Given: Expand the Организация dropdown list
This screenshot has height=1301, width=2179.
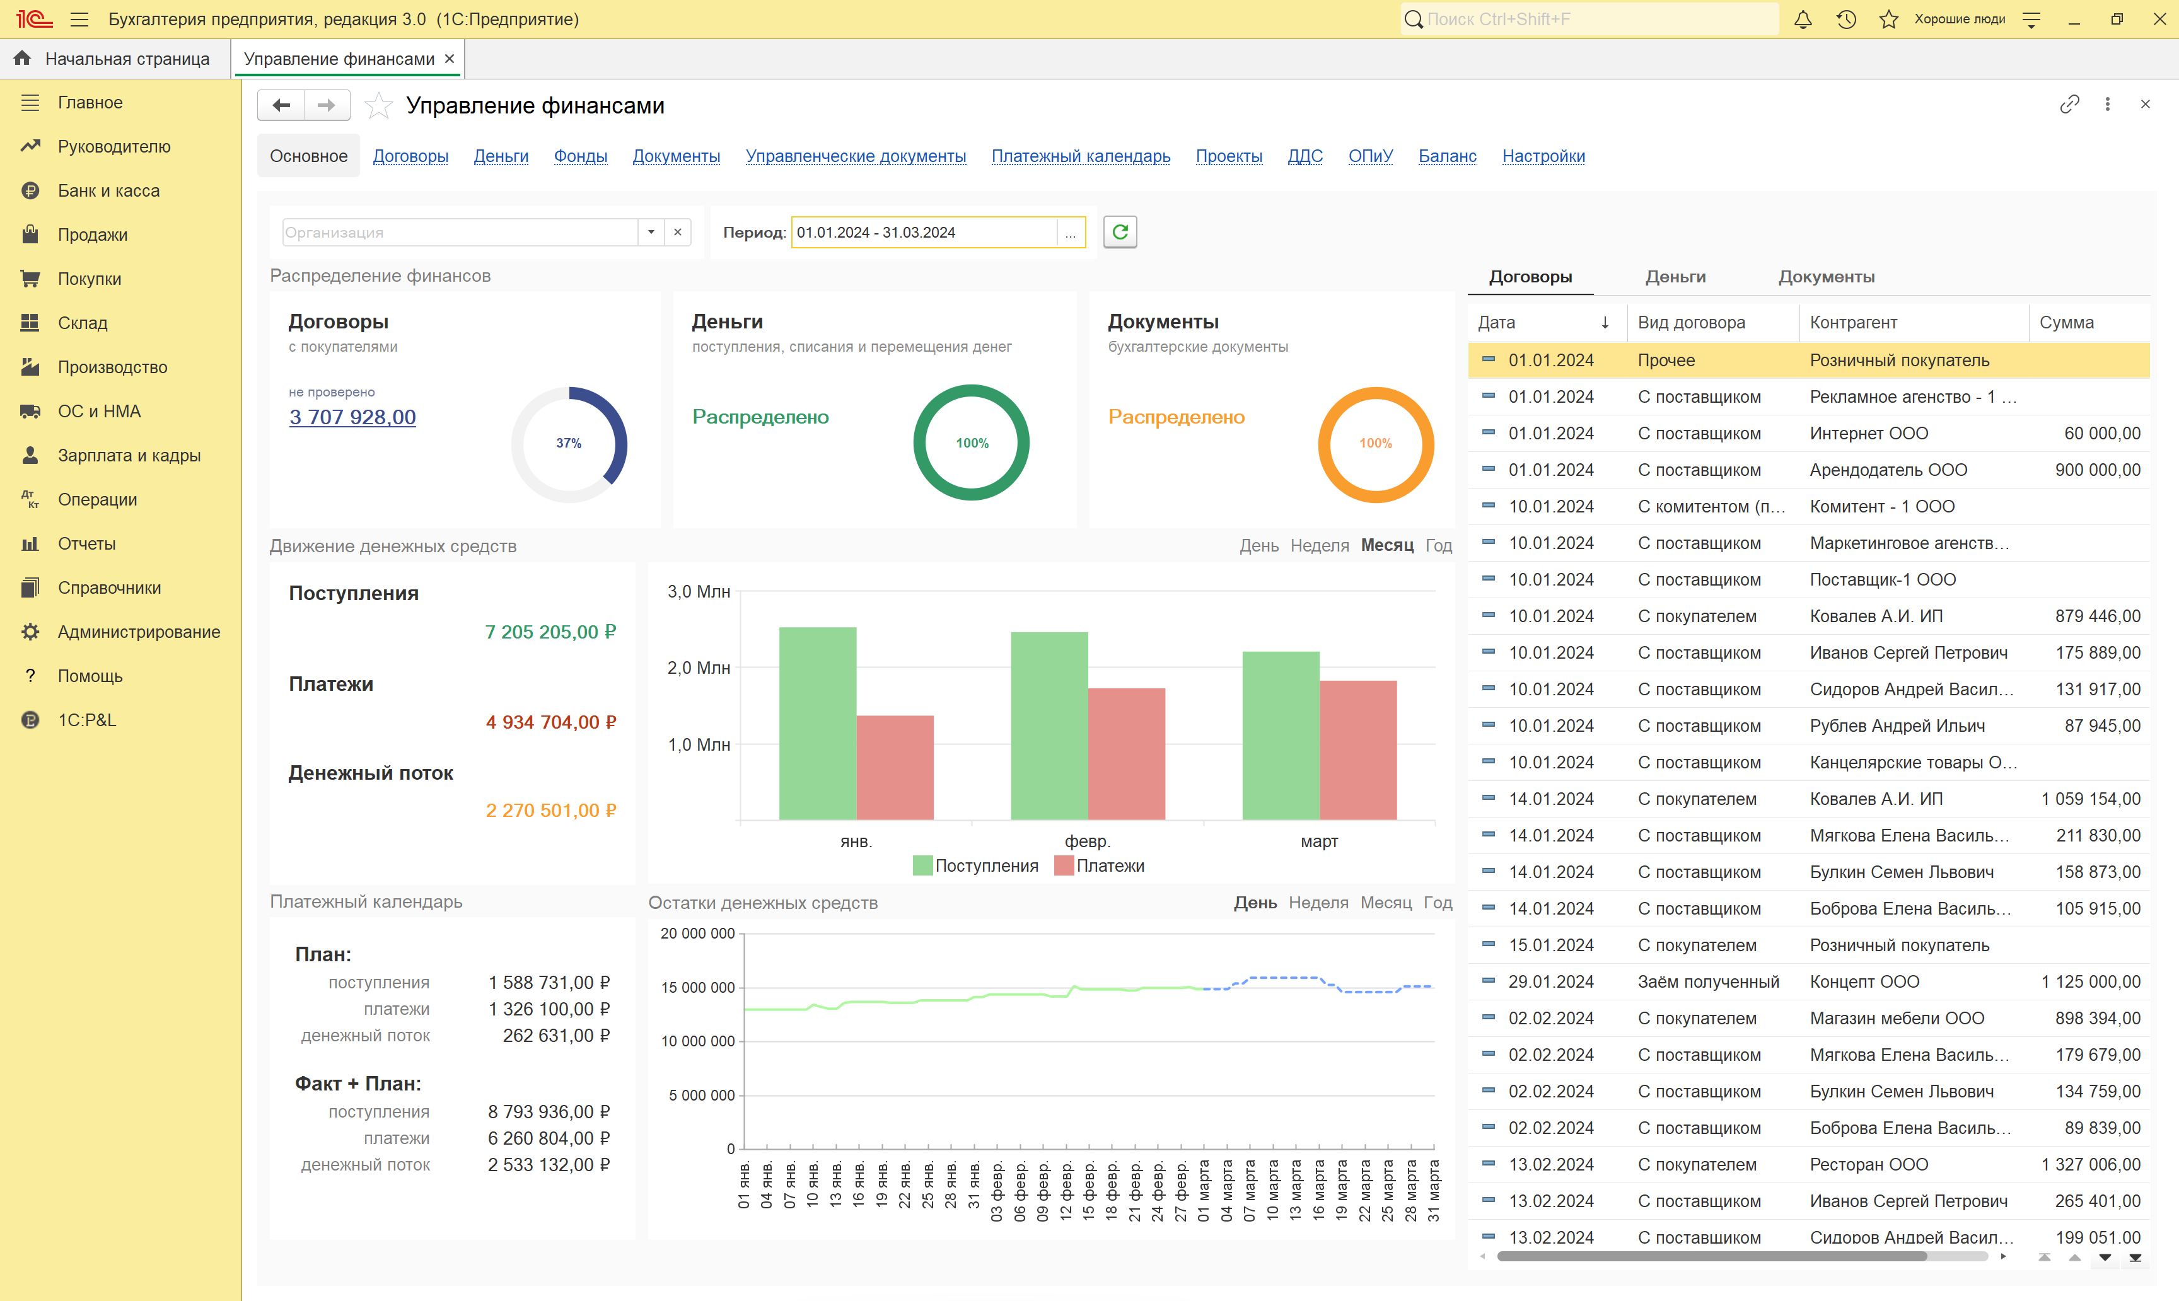Looking at the screenshot, I should 651,233.
